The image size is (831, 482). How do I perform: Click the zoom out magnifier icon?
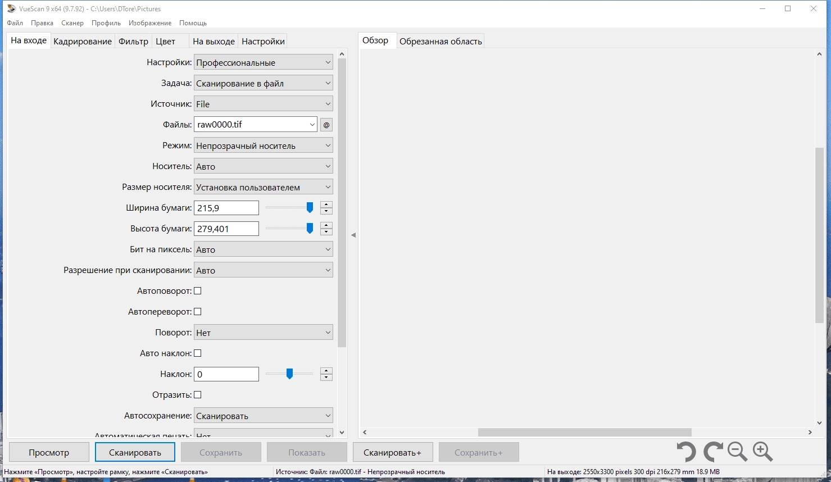(737, 452)
